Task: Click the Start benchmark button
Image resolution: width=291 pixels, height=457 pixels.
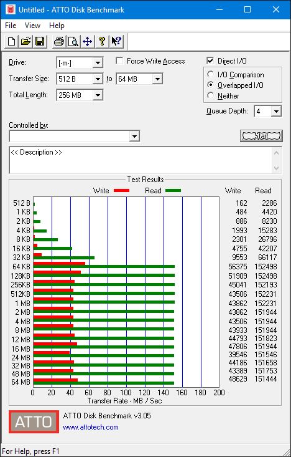Action: point(261,136)
